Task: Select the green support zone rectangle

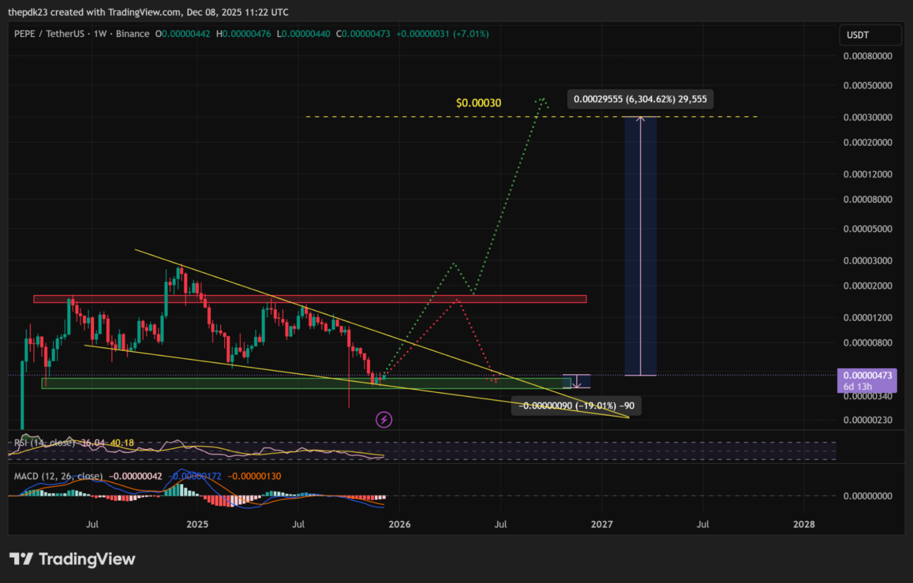Action: (297, 383)
